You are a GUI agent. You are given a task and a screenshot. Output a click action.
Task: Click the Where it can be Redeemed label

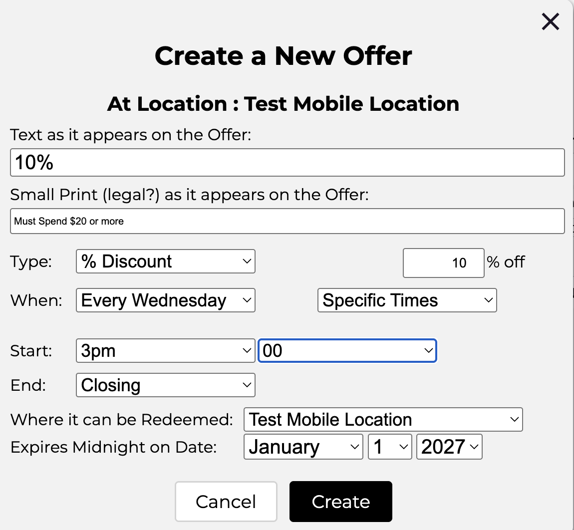point(122,420)
